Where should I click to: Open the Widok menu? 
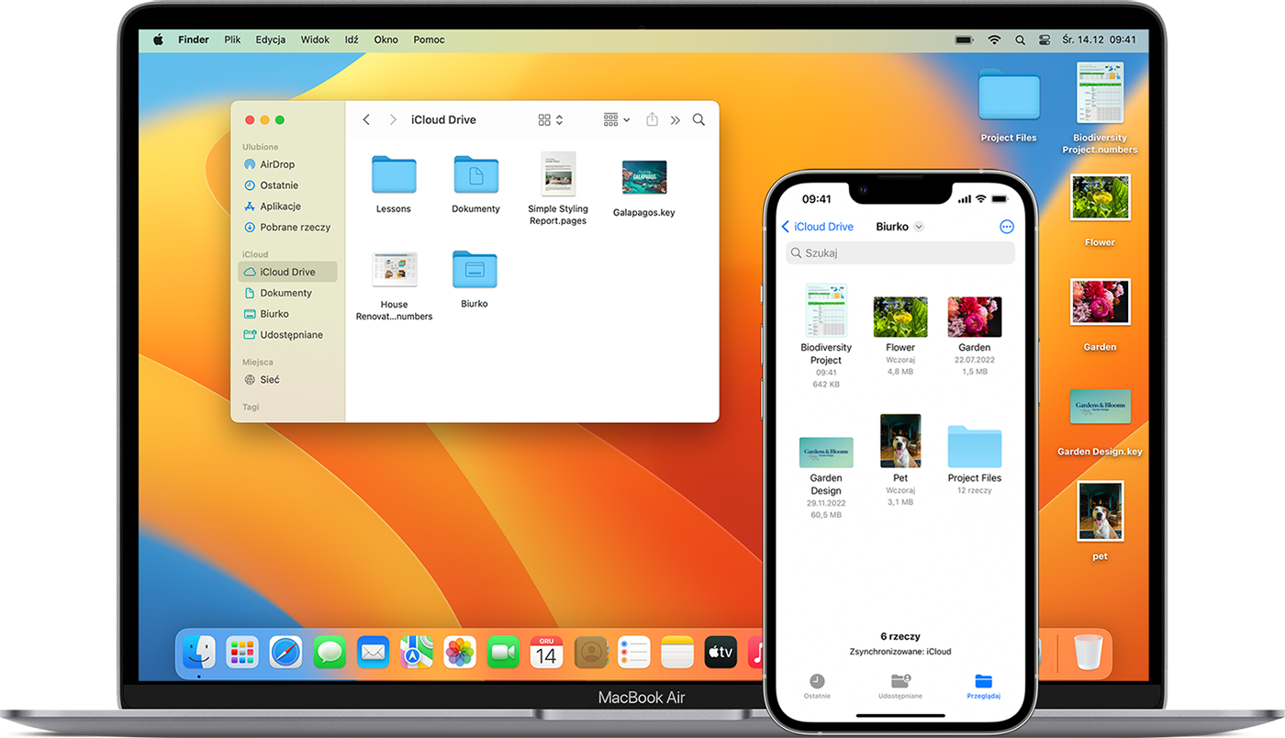click(x=315, y=40)
